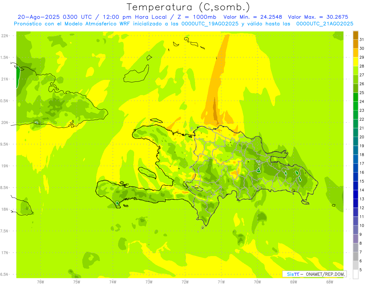Select the color bar segment between 21 and 22
Image resolution: width=370 pixels, height=286 pixels.
pos(356,124)
